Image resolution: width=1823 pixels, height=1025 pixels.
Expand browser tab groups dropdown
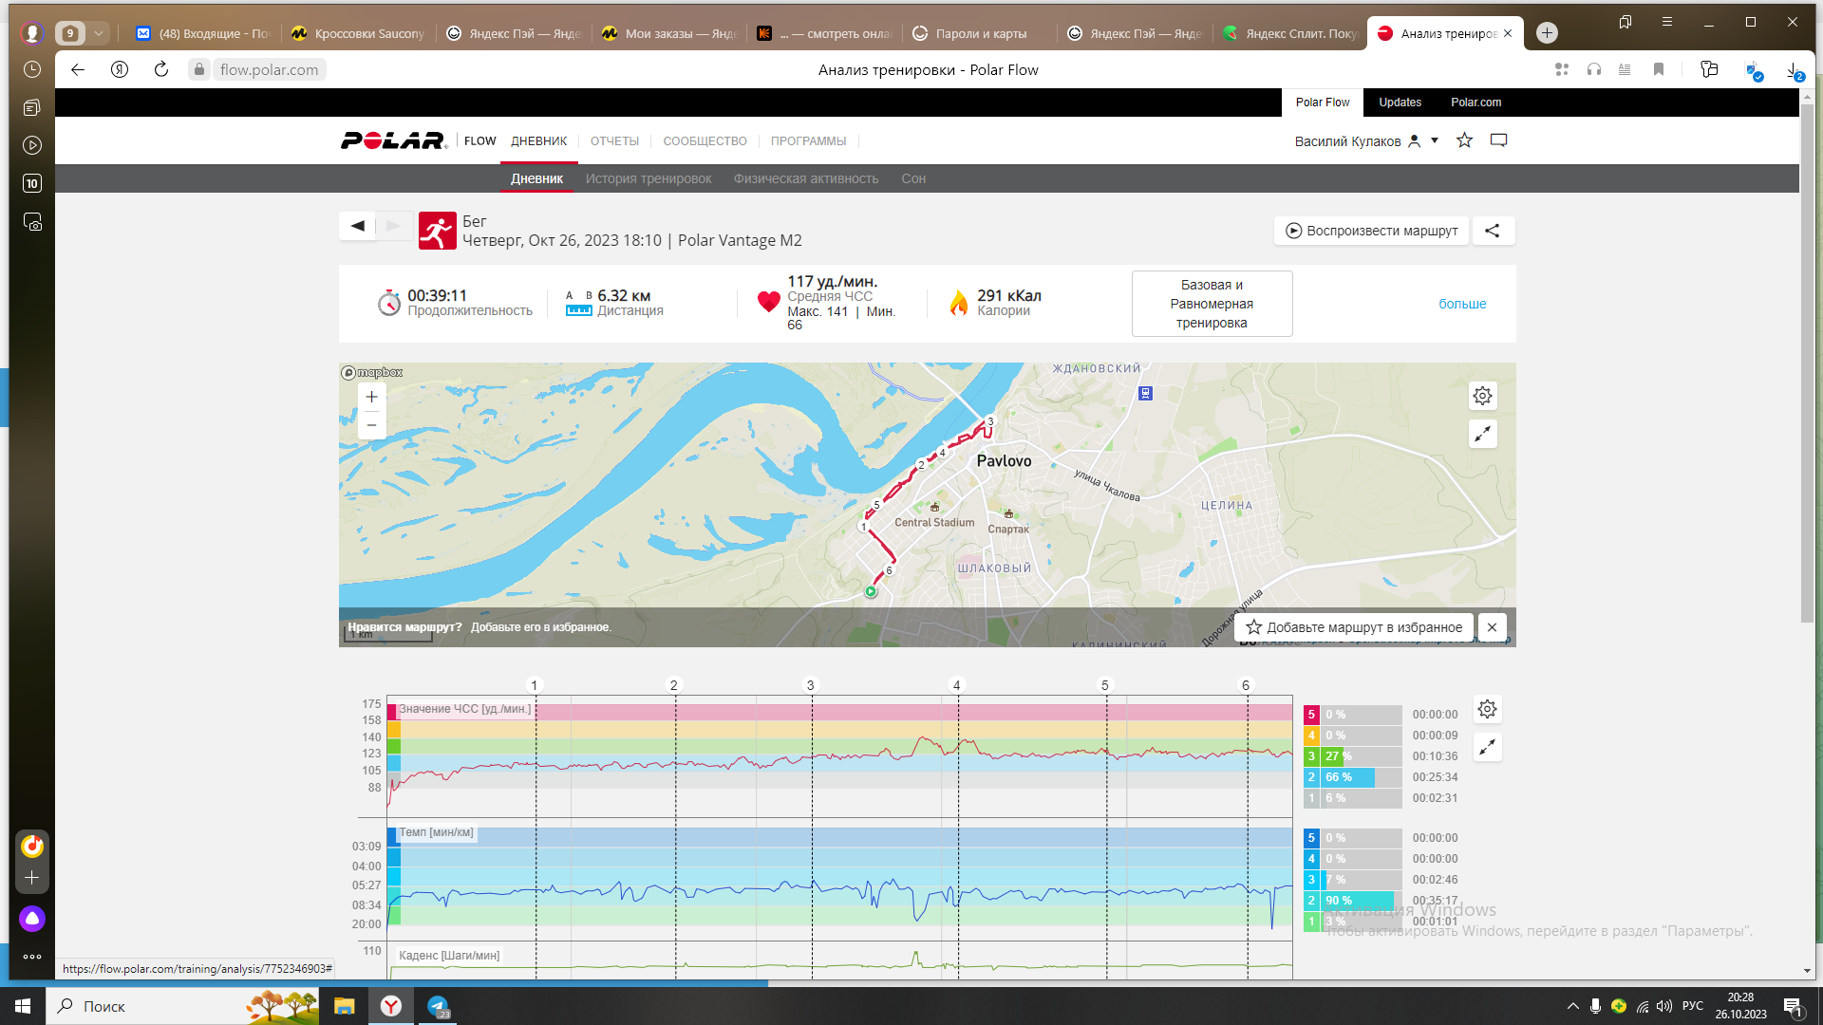click(x=98, y=33)
